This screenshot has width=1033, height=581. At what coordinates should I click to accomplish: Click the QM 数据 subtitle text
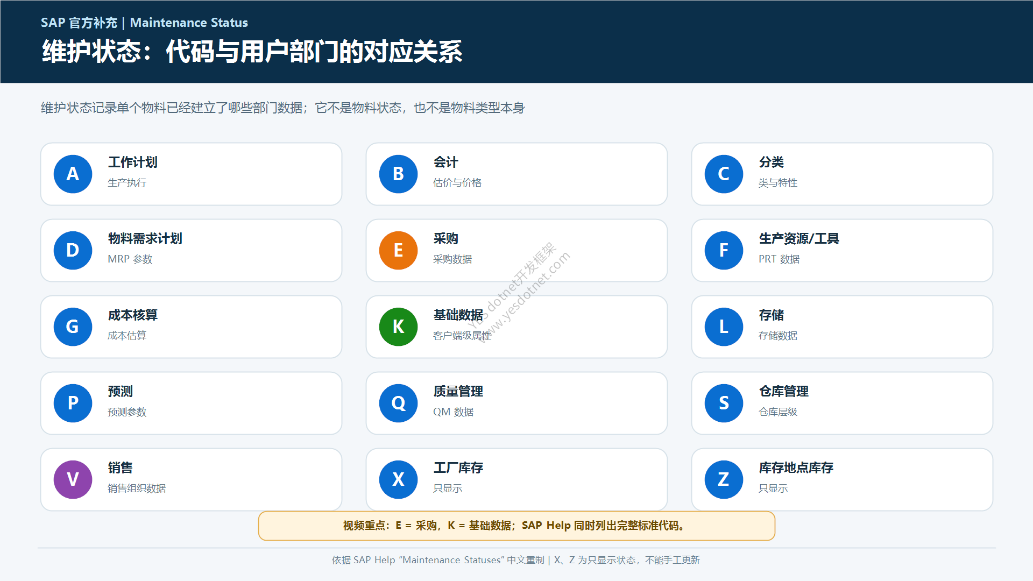pos(453,412)
